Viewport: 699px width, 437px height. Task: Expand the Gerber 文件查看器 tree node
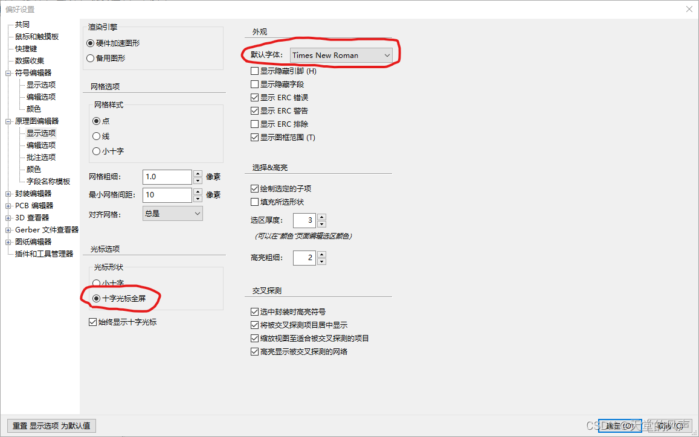[8, 231]
